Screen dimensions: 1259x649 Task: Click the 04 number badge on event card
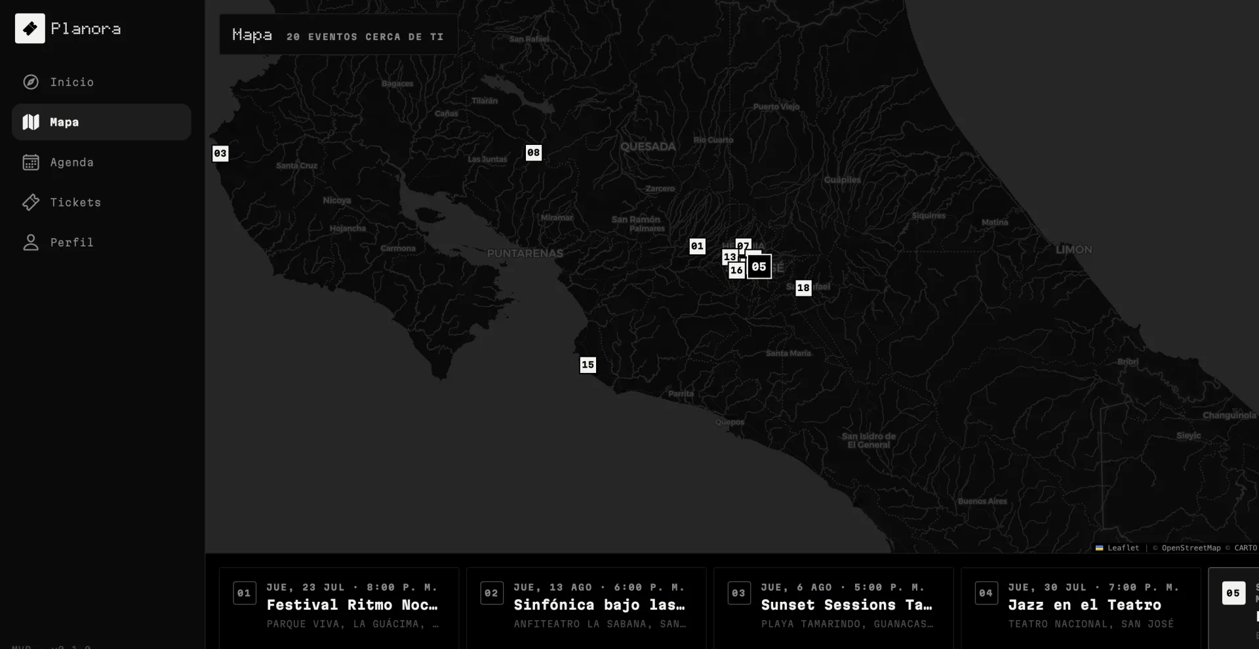click(x=986, y=593)
